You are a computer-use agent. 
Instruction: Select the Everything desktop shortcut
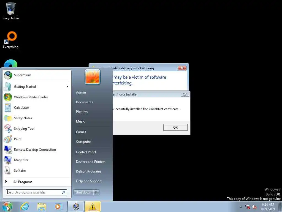11,40
